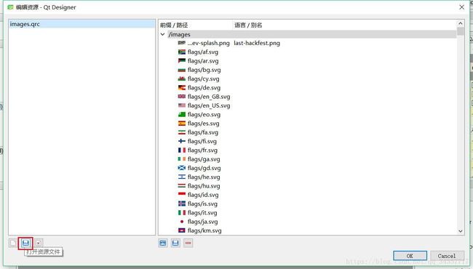Click the US flag icon for en_US.svg

point(182,105)
